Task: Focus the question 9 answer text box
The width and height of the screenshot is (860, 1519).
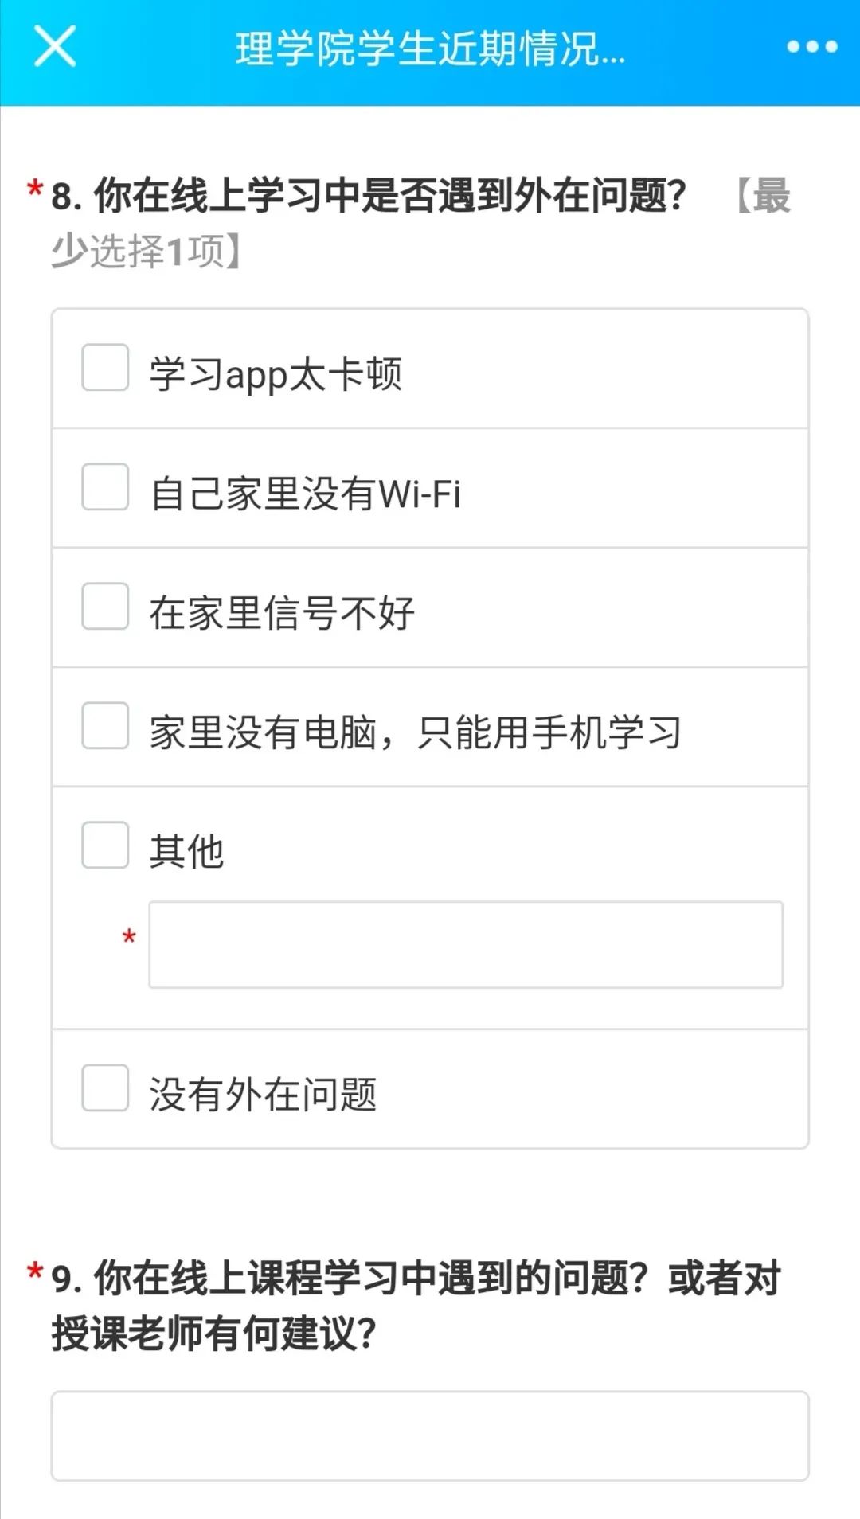Action: point(430,1436)
